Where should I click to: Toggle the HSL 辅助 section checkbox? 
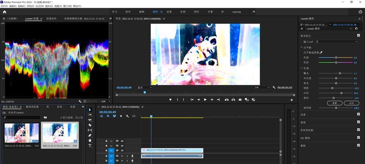(358, 137)
